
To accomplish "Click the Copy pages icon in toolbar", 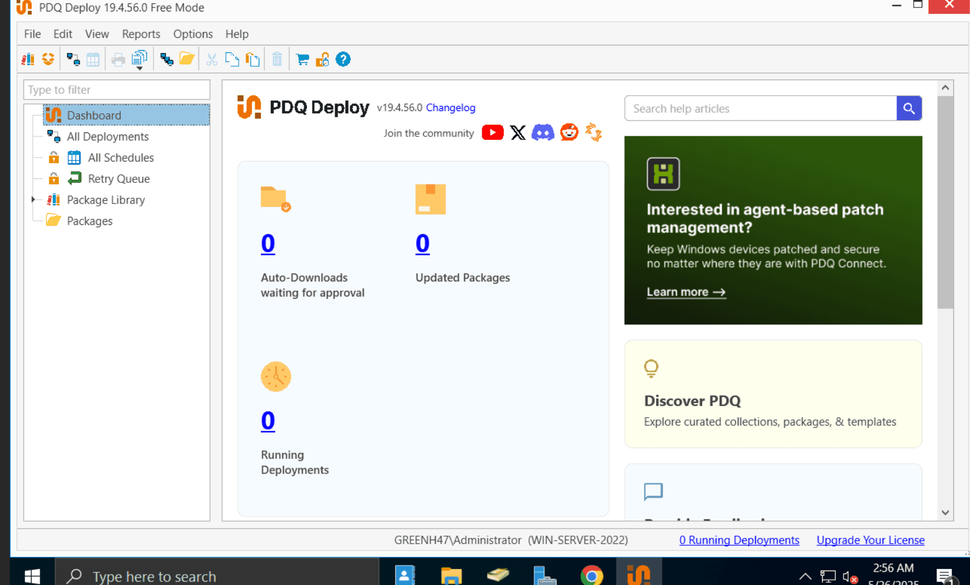I will [x=232, y=59].
